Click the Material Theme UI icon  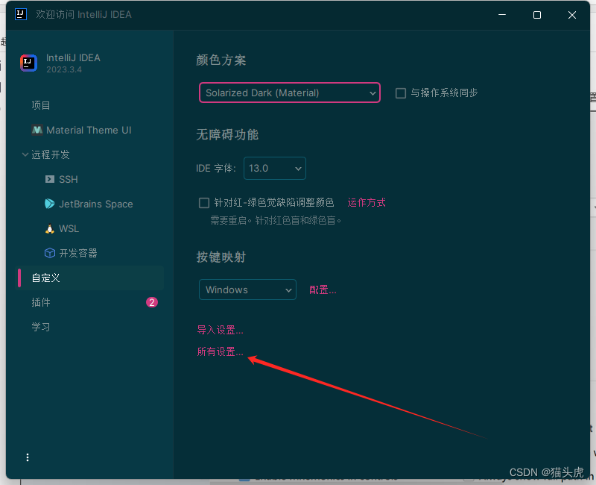pyautogui.click(x=37, y=130)
